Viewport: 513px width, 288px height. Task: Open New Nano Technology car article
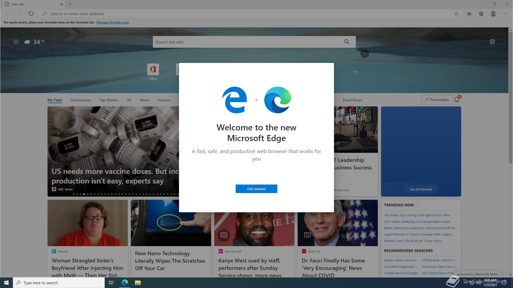coord(170,261)
